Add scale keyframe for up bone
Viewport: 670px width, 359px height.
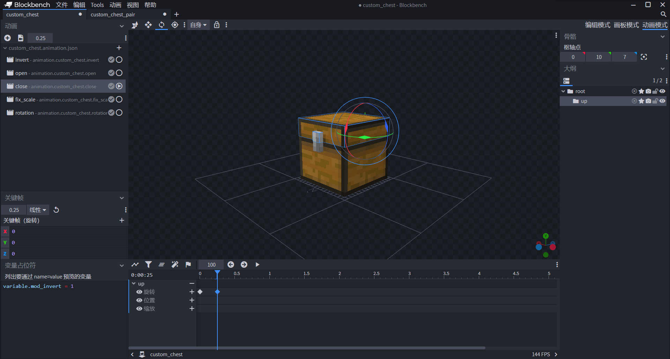click(x=192, y=308)
